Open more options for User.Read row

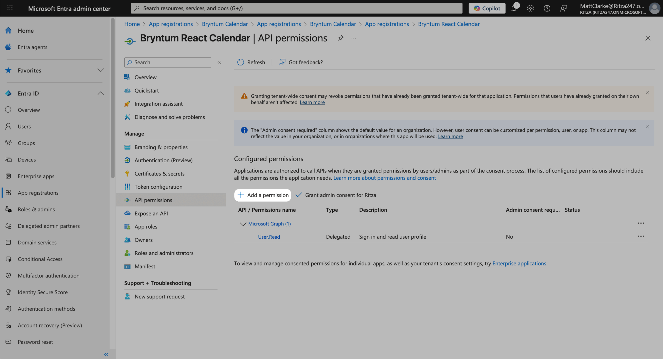tap(641, 237)
